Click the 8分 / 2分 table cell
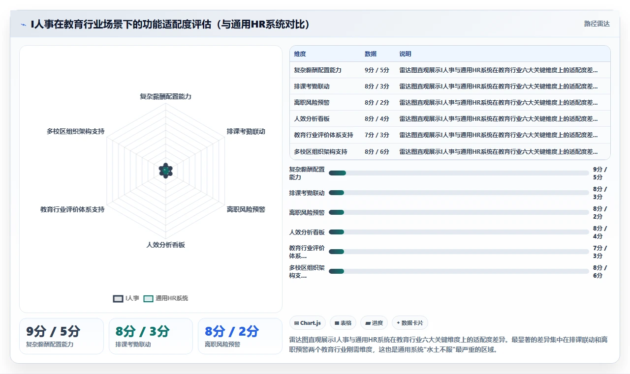This screenshot has height=374, width=630. click(377, 103)
